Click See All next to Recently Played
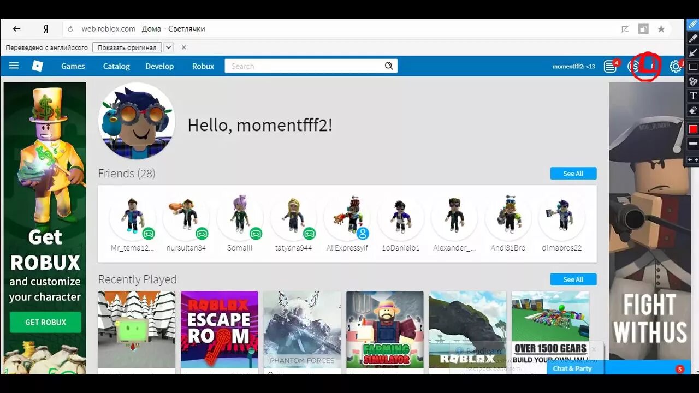The image size is (699, 393). pyautogui.click(x=573, y=279)
